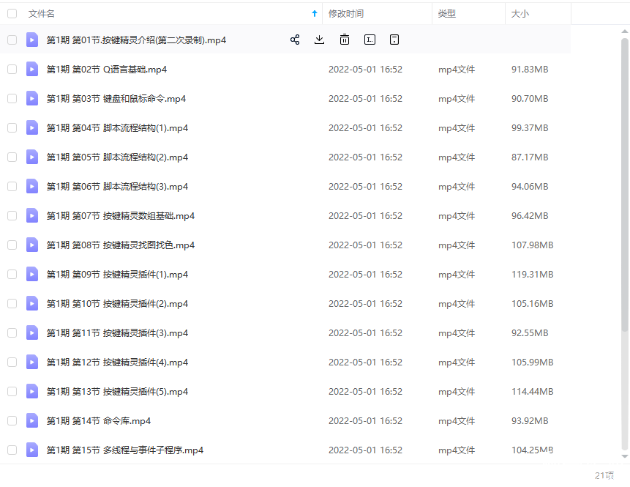
Task: Check the box for 第03节 键盘和鼠标命令.mp4
Action: click(12, 99)
